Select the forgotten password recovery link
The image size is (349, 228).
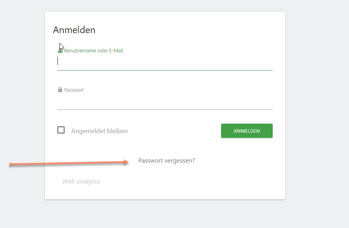click(x=166, y=161)
